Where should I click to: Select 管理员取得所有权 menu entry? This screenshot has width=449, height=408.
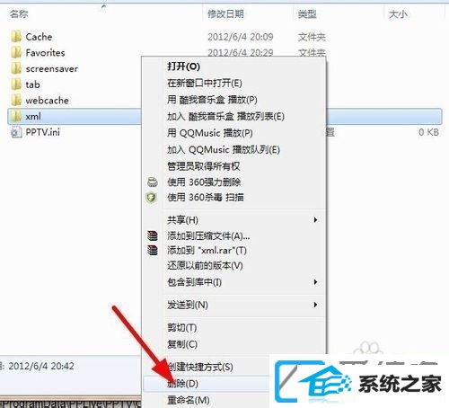pos(204,166)
